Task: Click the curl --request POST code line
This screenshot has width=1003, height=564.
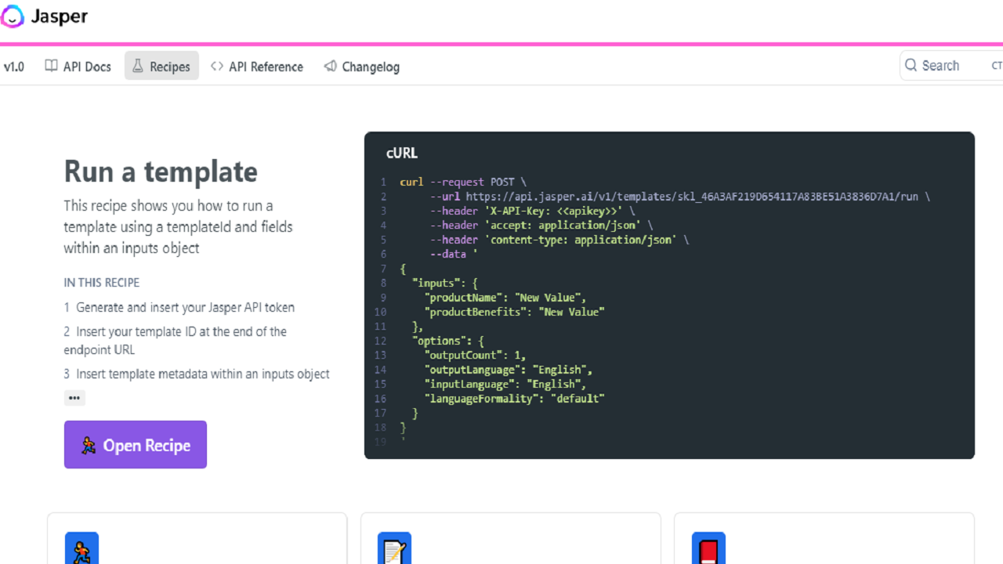Action: pyautogui.click(x=463, y=182)
